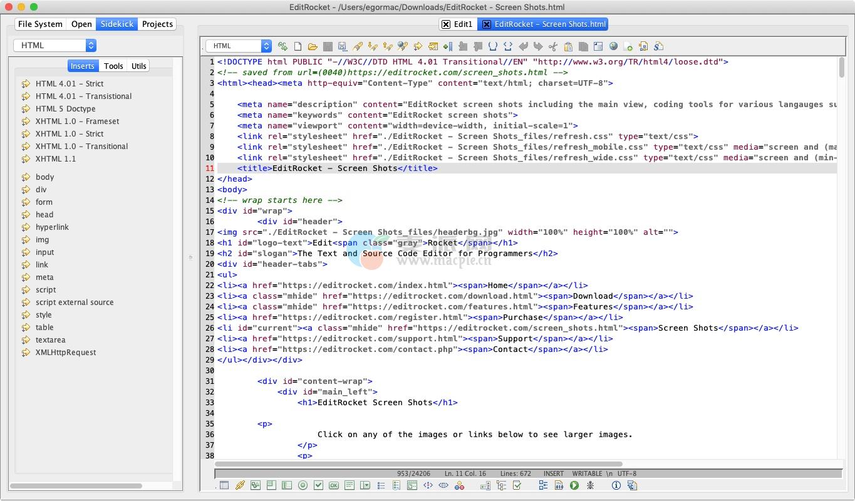Toggle the INSERT mode status indicator
The height and width of the screenshot is (501, 855).
coord(554,473)
